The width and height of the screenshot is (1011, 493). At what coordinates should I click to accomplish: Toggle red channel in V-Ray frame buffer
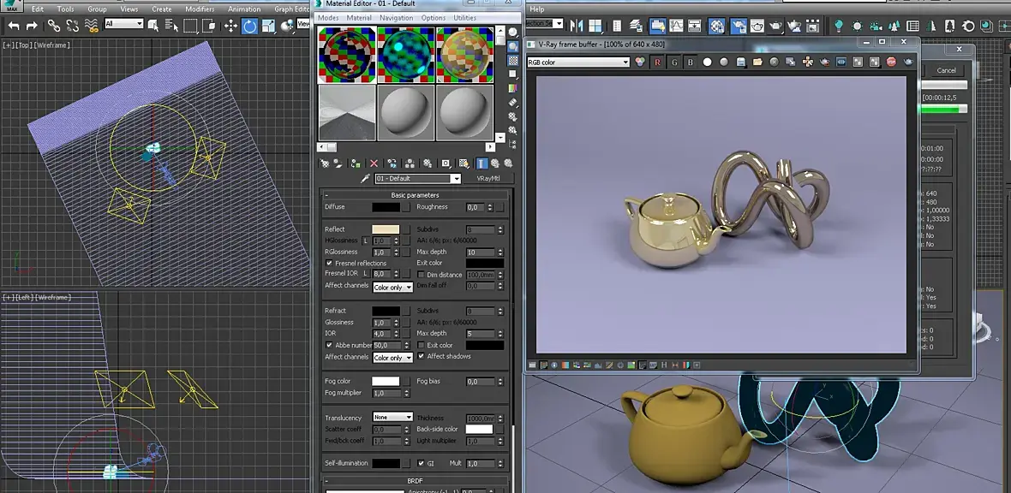657,62
